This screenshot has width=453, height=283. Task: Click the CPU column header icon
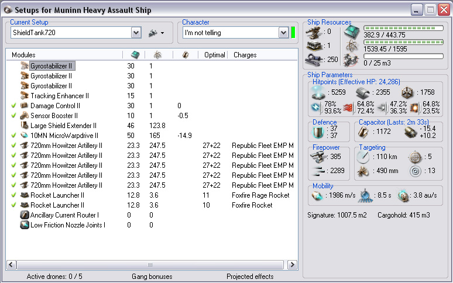[x=135, y=55]
